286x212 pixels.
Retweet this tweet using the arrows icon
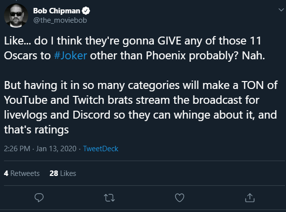point(109,198)
